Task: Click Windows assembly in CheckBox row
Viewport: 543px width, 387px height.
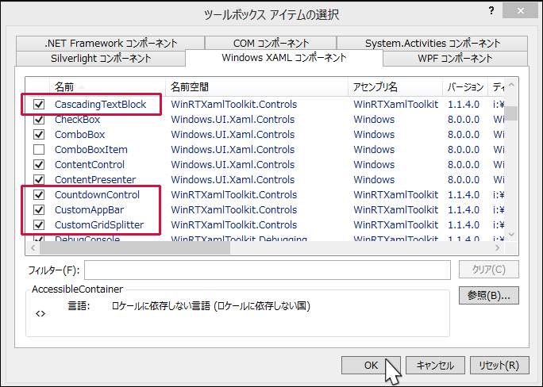Action: point(374,119)
